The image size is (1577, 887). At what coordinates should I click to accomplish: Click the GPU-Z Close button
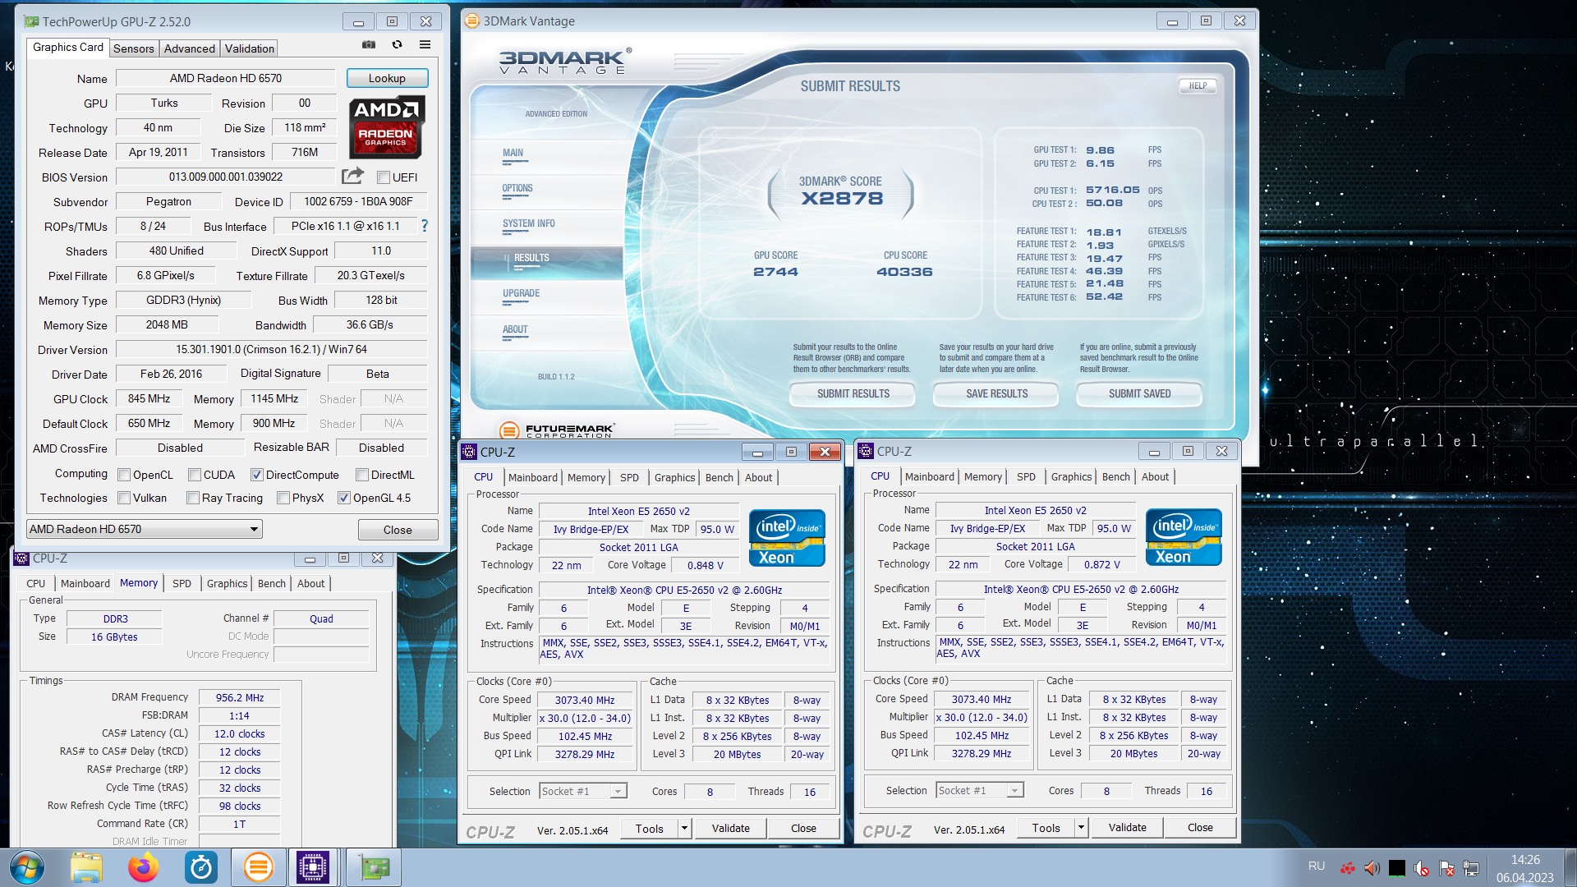pyautogui.click(x=398, y=530)
